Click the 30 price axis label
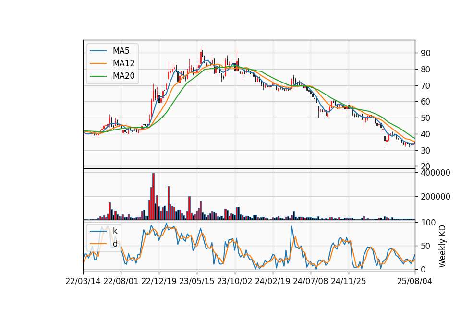The height and width of the screenshot is (331, 461). [425, 150]
